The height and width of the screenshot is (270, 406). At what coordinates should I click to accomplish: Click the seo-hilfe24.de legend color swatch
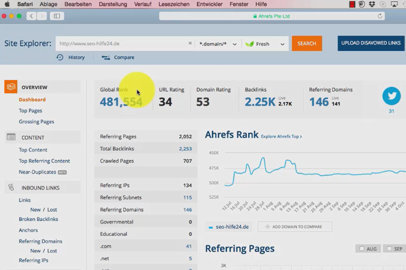click(x=211, y=227)
